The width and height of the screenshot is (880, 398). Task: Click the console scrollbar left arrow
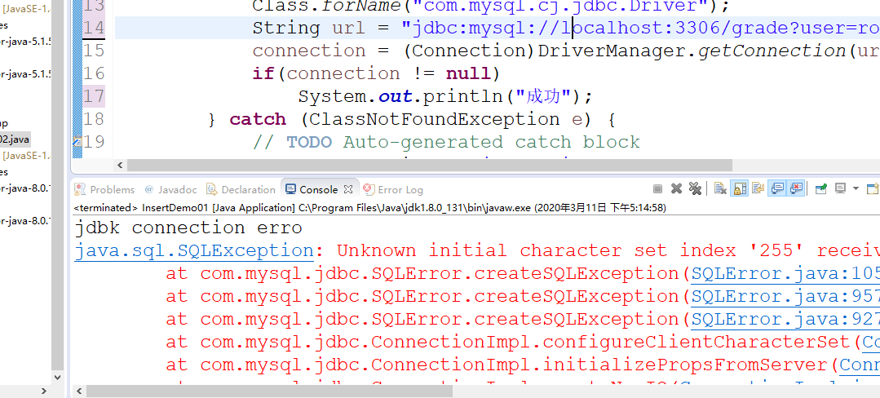[79, 391]
